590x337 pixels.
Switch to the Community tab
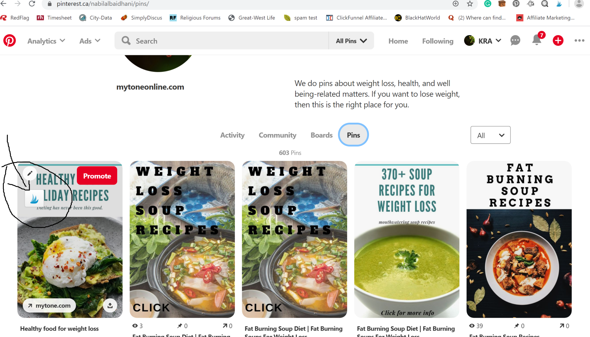(x=277, y=135)
